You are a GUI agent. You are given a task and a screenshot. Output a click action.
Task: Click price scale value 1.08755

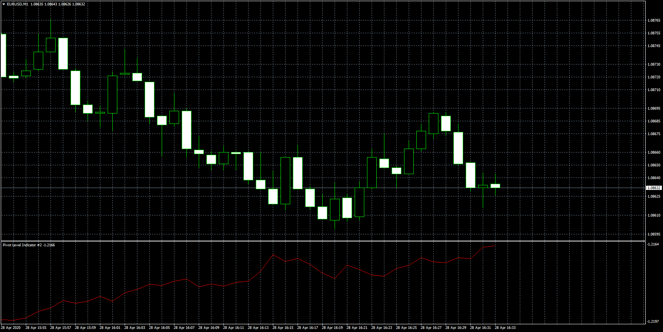[654, 33]
